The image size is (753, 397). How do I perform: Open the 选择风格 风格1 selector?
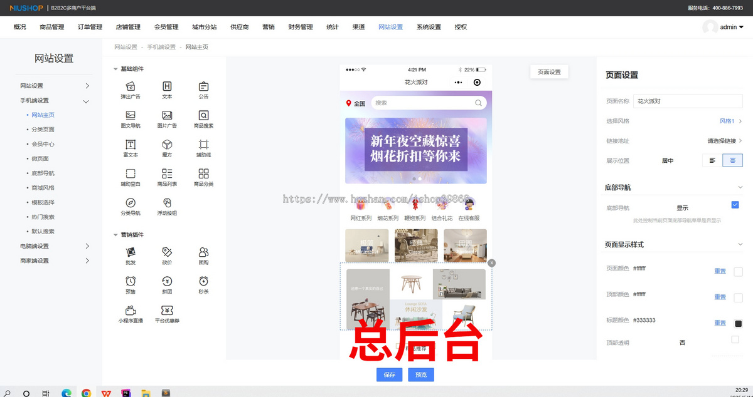point(730,121)
